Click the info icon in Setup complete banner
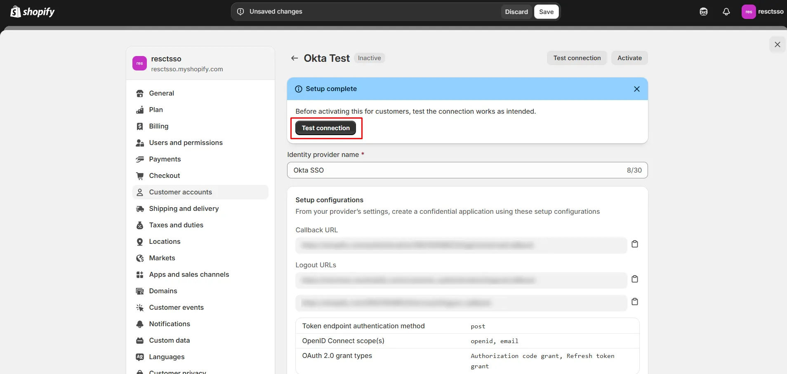The image size is (787, 374). pos(299,89)
